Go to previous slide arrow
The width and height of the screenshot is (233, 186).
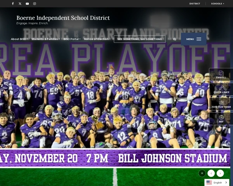tap(211, 173)
